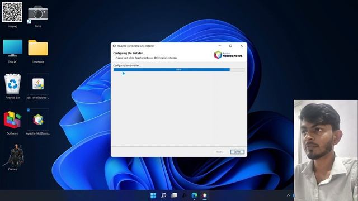
Task: Launch Microsoft Edge from the taskbar
Action: (195, 195)
